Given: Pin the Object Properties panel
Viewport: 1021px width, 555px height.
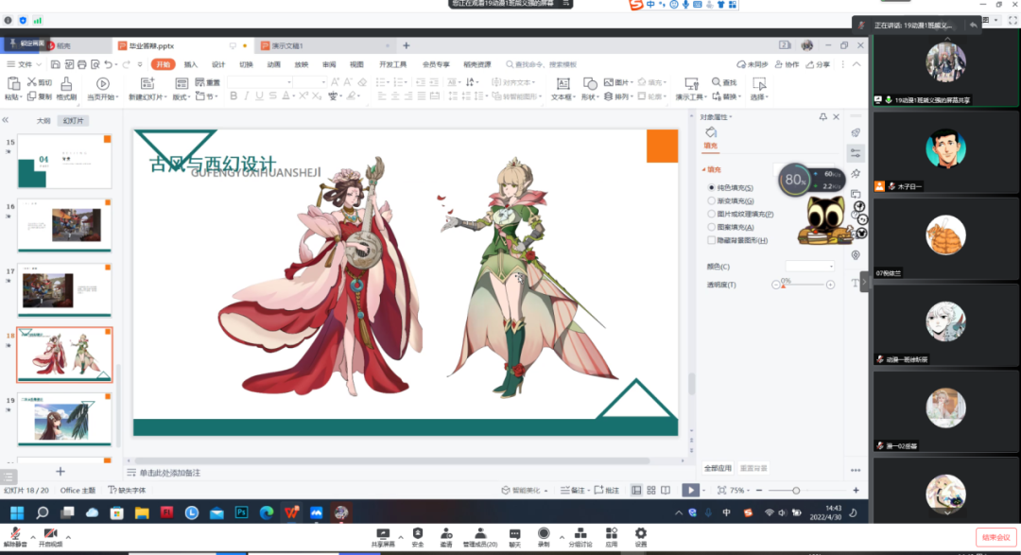Looking at the screenshot, I should [823, 116].
